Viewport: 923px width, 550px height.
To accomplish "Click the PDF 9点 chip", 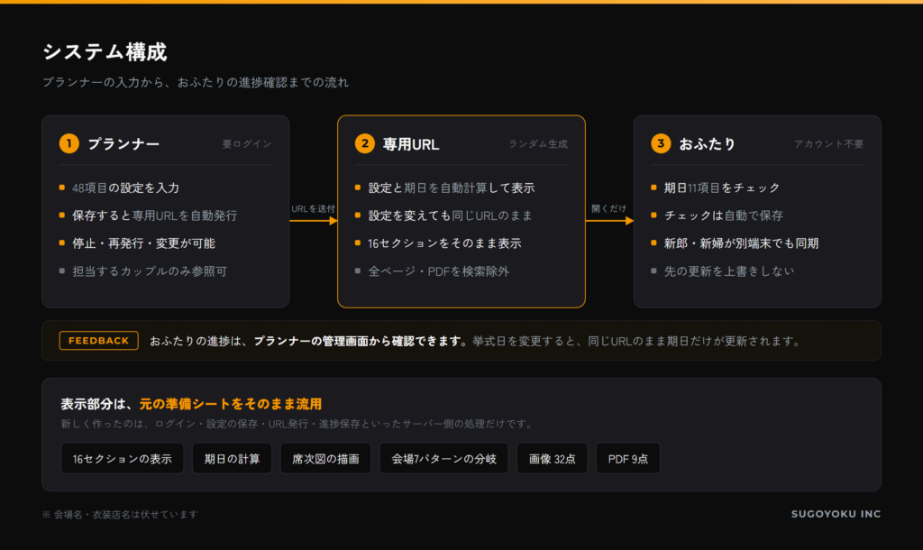I will tap(627, 458).
